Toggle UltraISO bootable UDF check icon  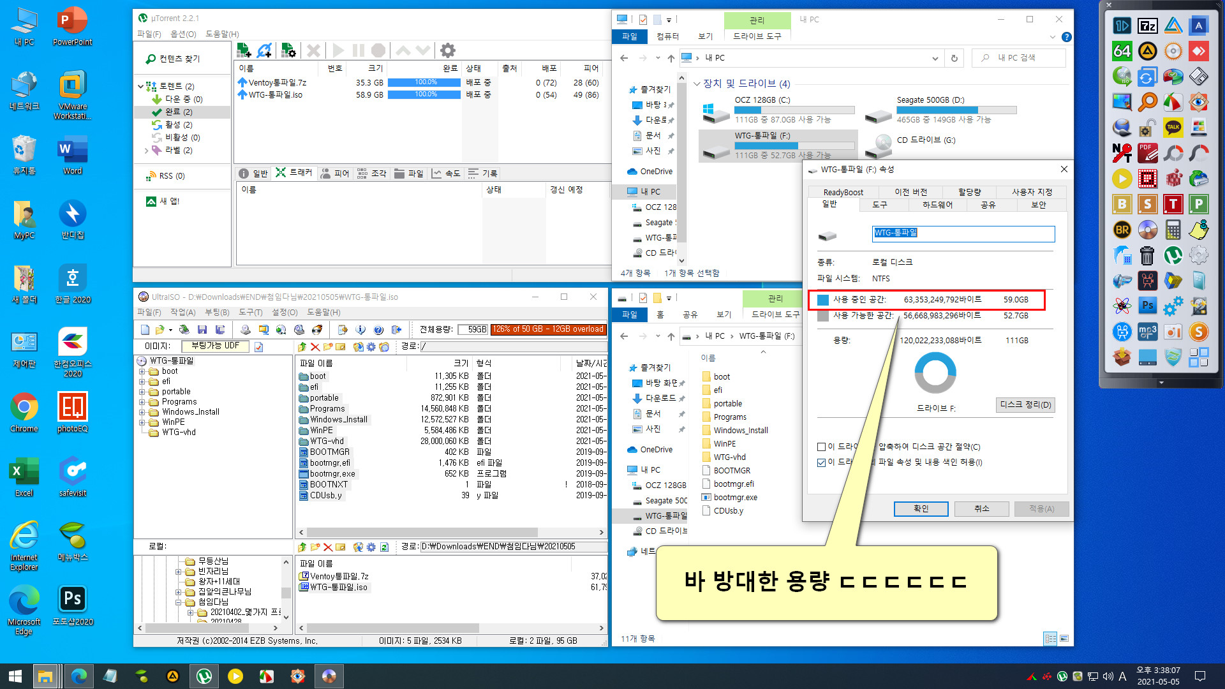click(x=259, y=346)
